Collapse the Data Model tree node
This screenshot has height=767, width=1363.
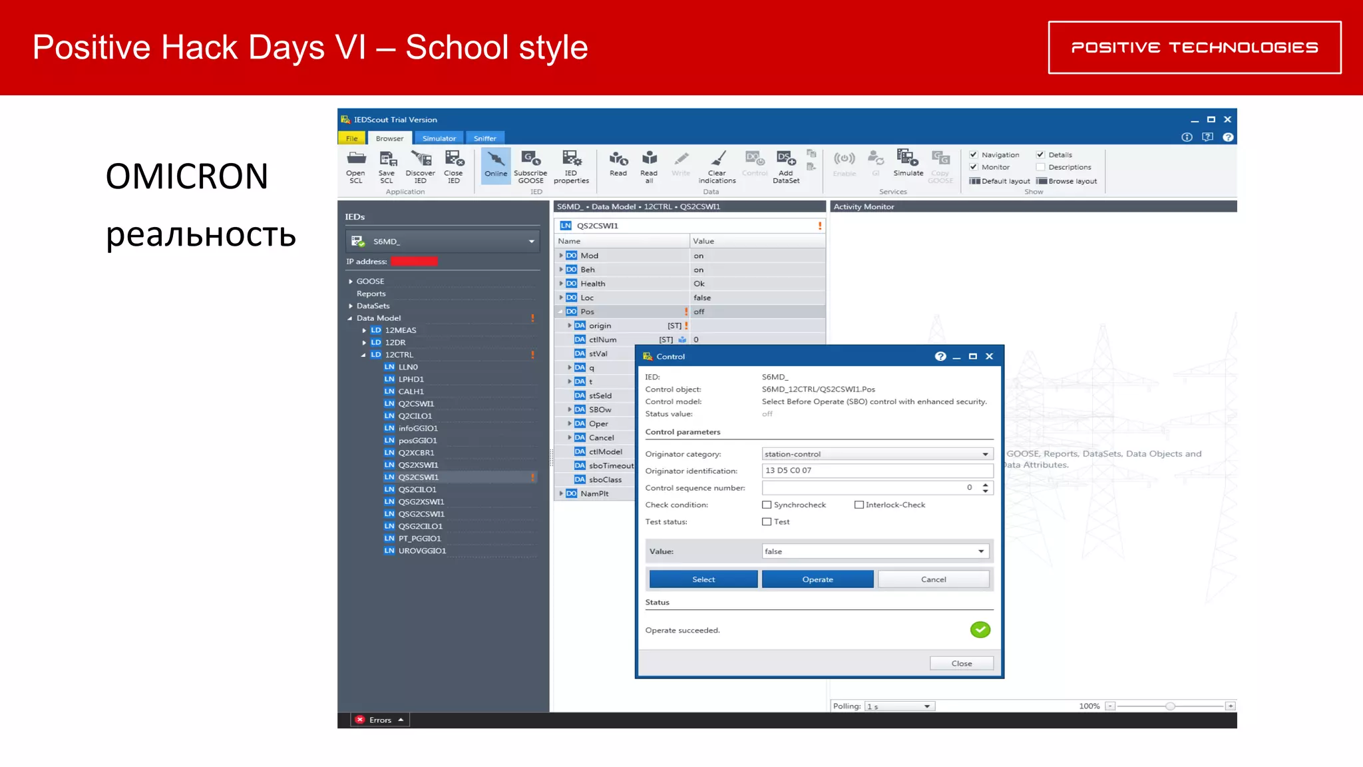(x=350, y=318)
